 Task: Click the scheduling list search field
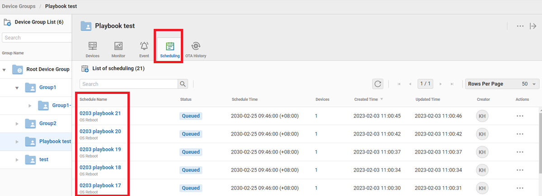point(128,84)
